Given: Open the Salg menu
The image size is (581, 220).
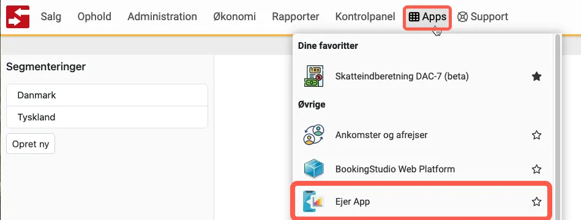Looking at the screenshot, I should 51,16.
